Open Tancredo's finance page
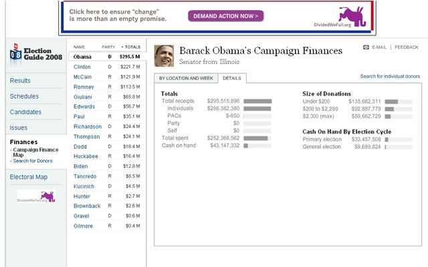428x267 pixels. (x=85, y=176)
